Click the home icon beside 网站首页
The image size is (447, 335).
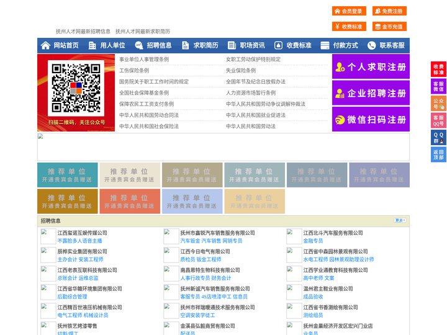pos(45,45)
